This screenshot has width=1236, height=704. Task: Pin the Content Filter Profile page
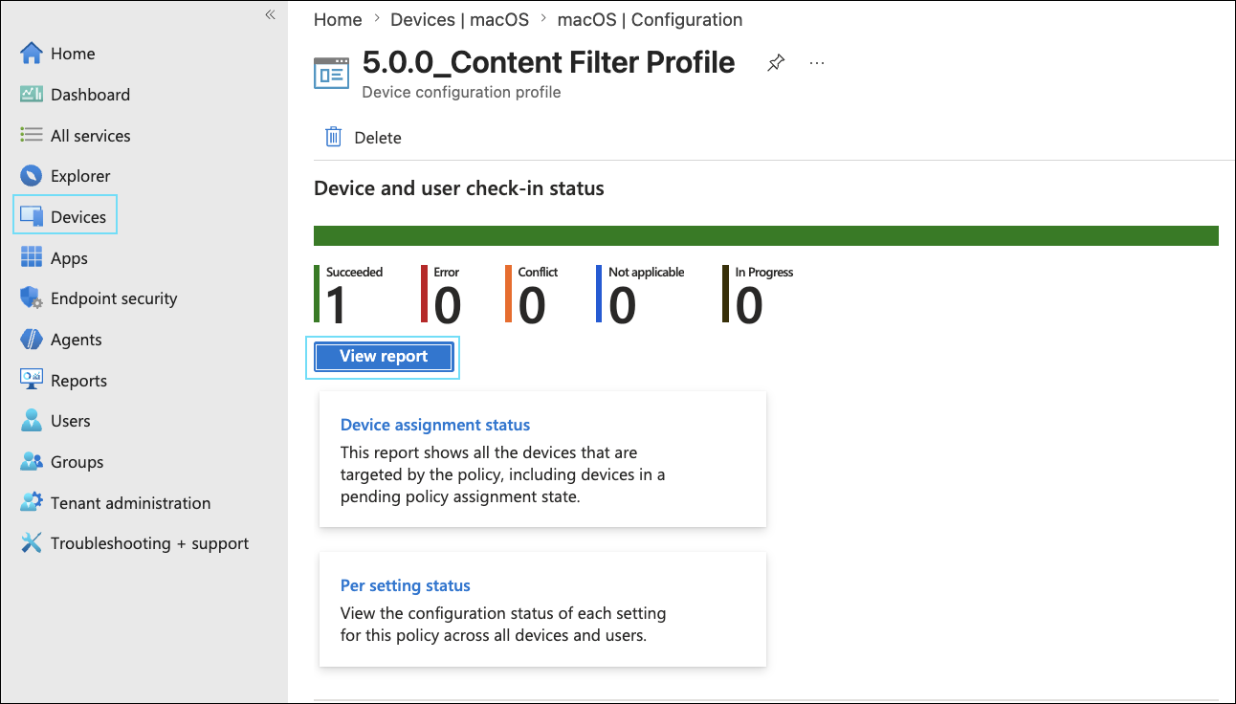click(776, 63)
